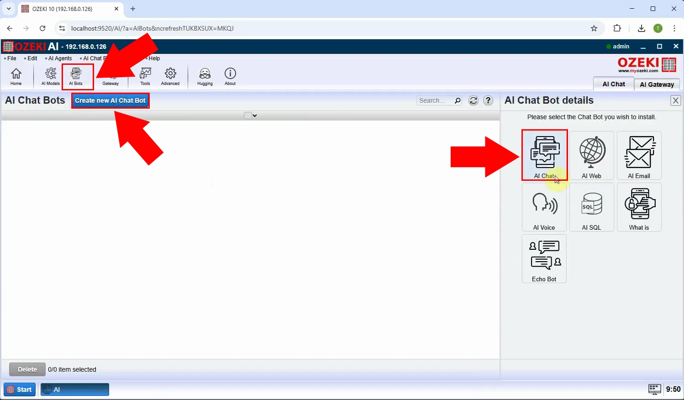Open help for AI Chat Bots list
This screenshot has height=400, width=684.
coord(488,100)
